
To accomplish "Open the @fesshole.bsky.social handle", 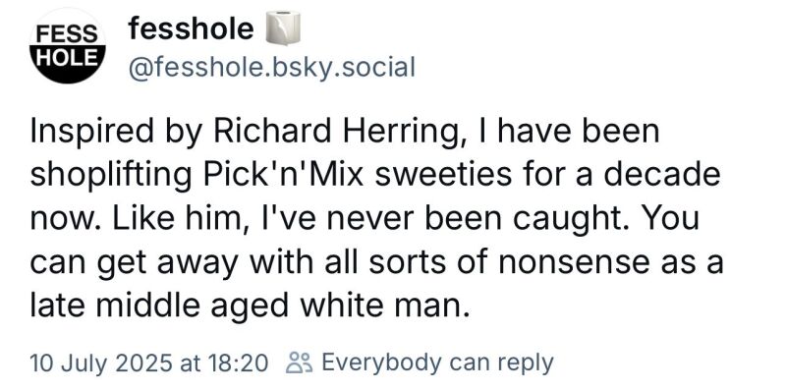I will 272,68.
